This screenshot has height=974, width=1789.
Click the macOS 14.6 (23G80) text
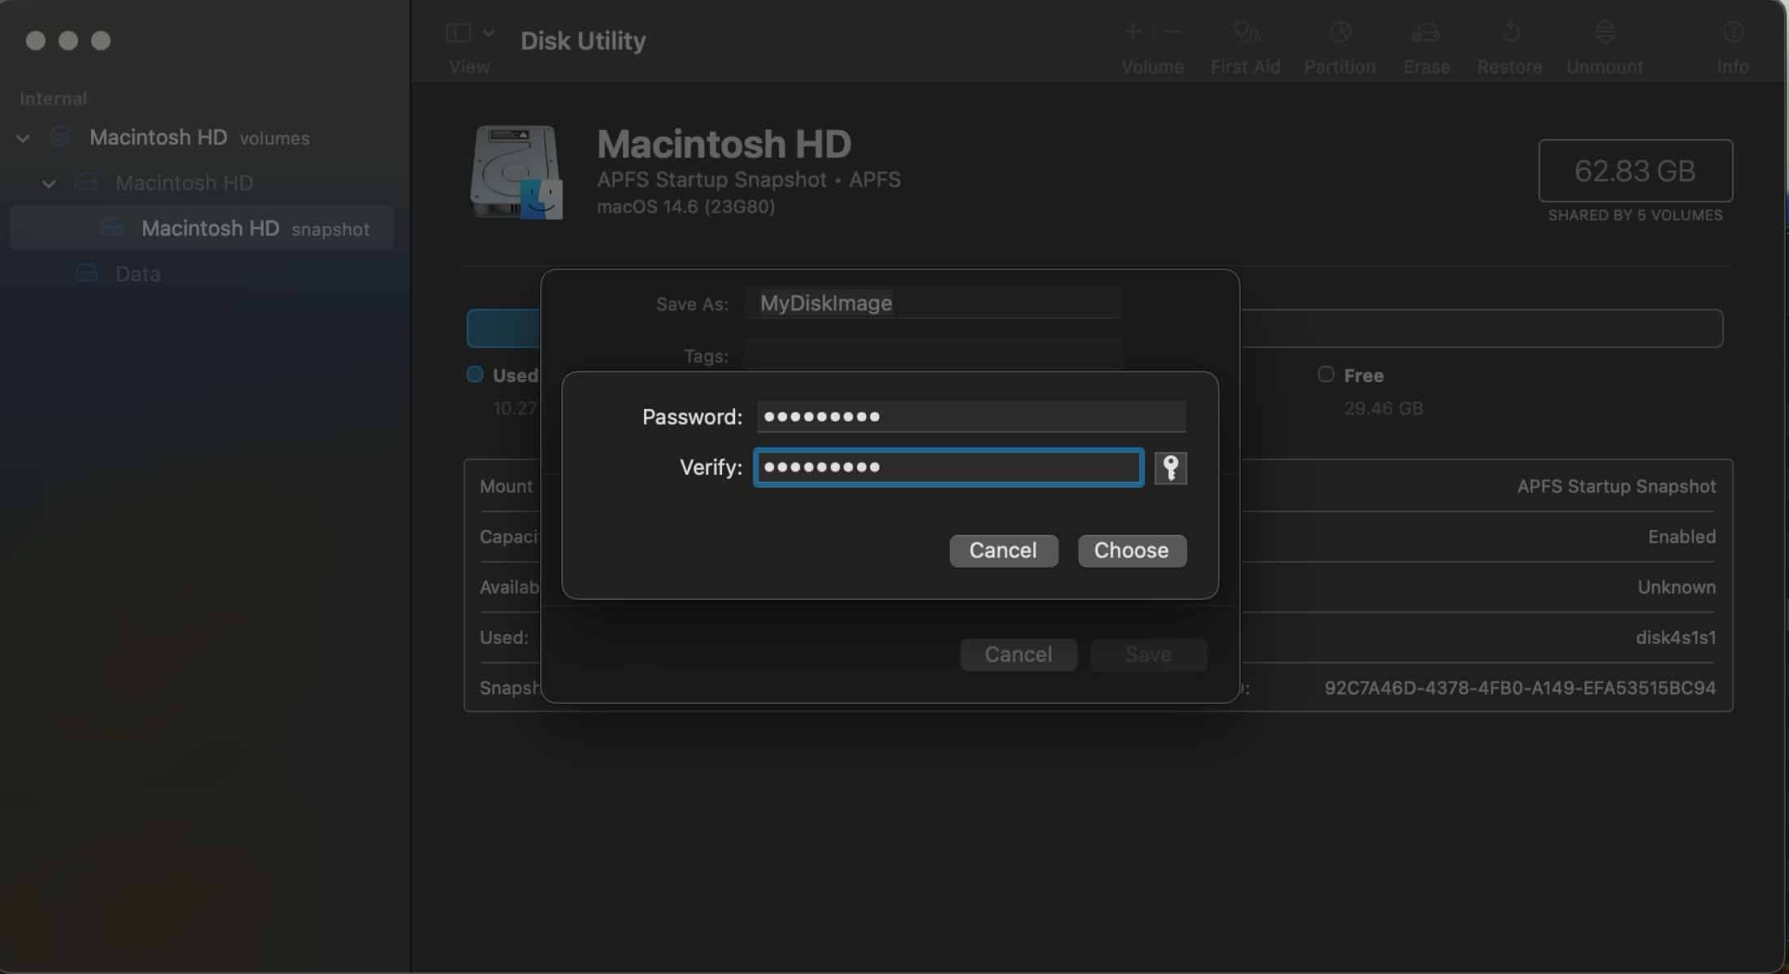pos(686,207)
